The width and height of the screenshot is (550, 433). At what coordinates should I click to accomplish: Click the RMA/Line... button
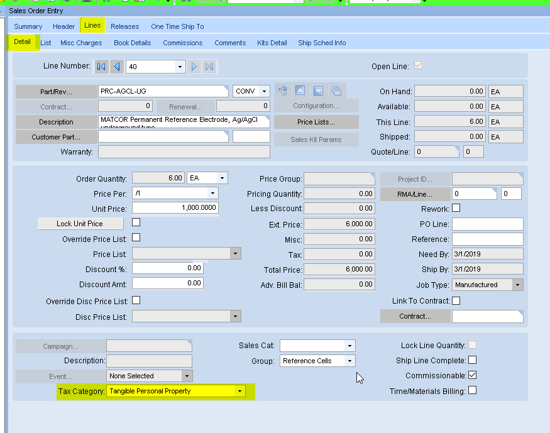[415, 194]
